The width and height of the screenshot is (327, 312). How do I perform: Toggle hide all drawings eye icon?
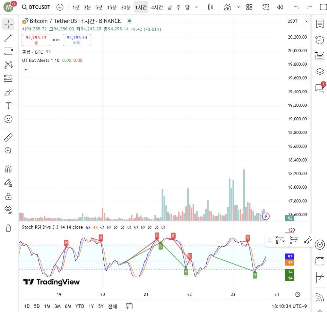9,209
